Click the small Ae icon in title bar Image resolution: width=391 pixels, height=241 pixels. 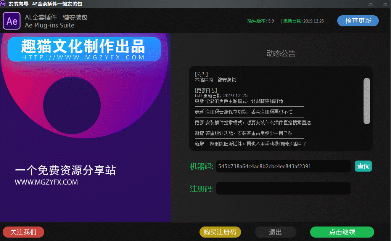3,4
